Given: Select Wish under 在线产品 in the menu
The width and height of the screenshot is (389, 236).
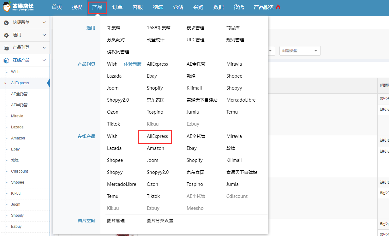Looking at the screenshot, I should [x=112, y=136].
